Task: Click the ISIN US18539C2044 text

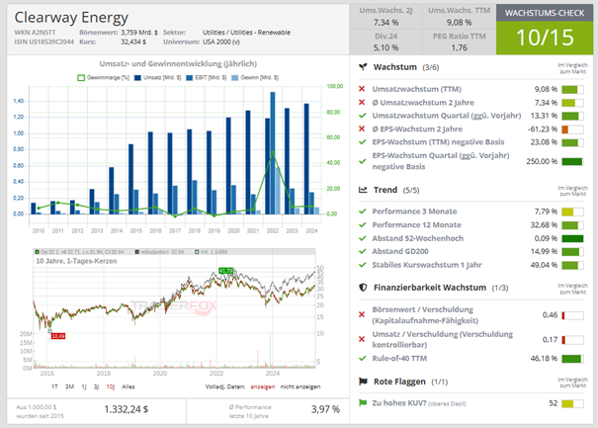Action: coord(44,42)
